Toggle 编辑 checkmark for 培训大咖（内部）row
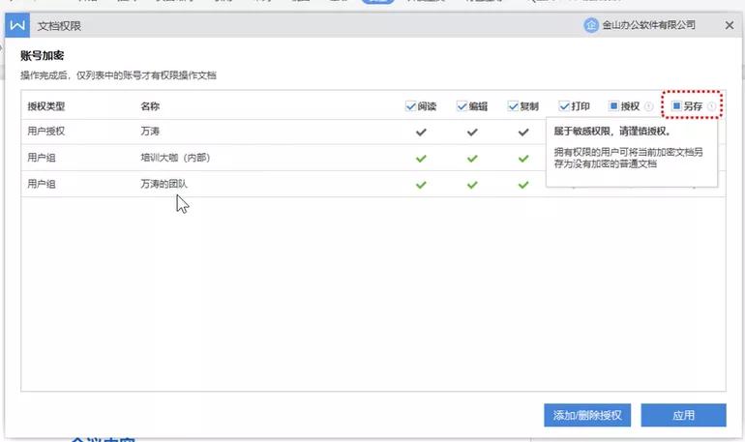Screen dimensions: 745x442 pos(472,158)
